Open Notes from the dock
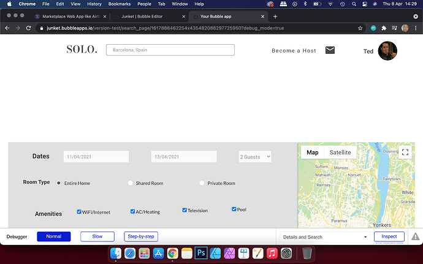This screenshot has width=423, height=264. pyautogui.click(x=187, y=253)
